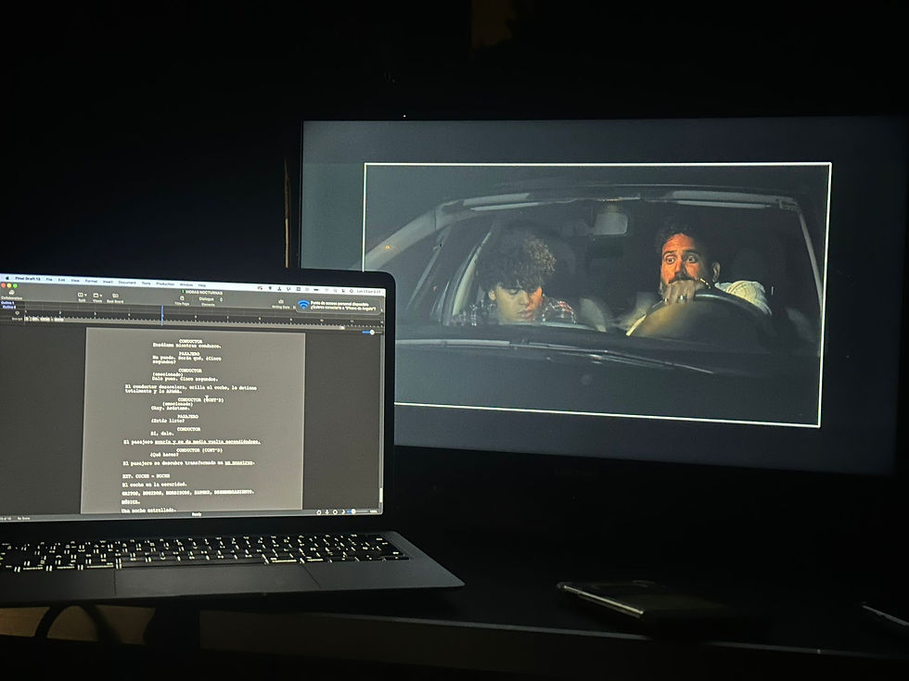Open the Writing Stats toolbar icon

coord(281,304)
